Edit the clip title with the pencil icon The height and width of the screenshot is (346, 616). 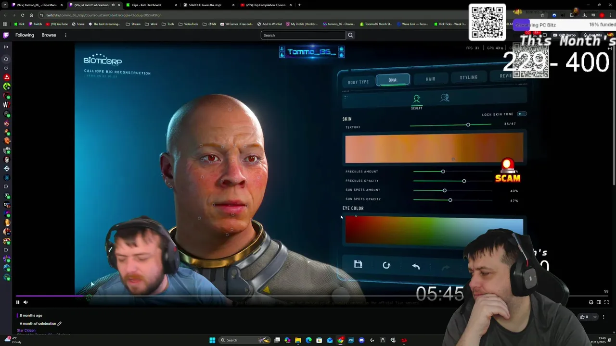[x=59, y=323]
